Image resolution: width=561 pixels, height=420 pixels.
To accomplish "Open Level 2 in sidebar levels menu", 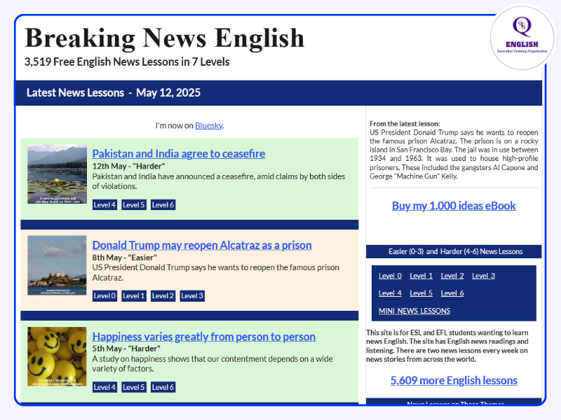I will (x=452, y=276).
